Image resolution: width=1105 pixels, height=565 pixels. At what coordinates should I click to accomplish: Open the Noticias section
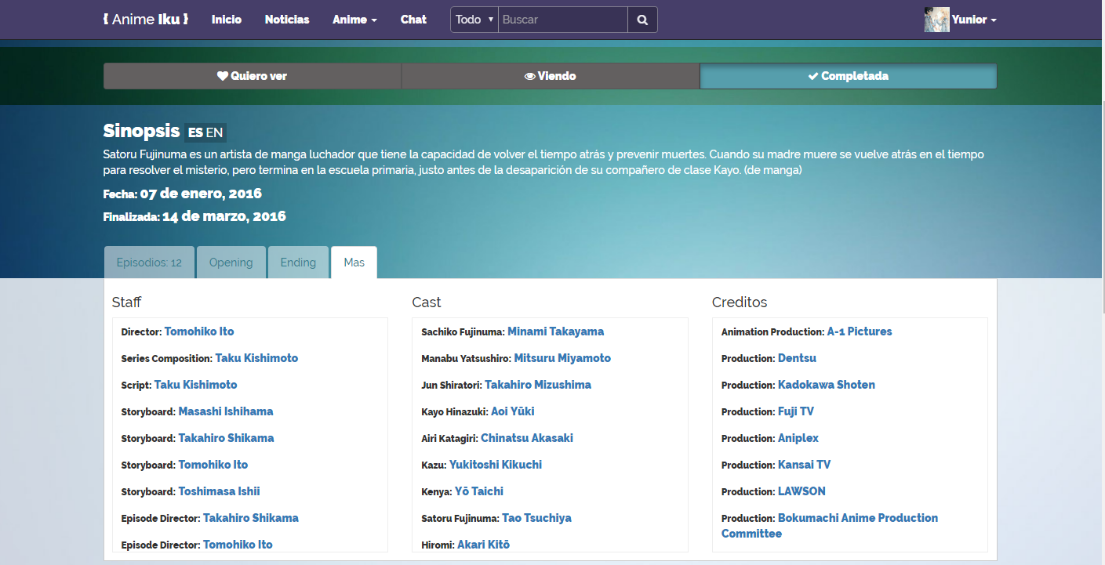point(287,20)
